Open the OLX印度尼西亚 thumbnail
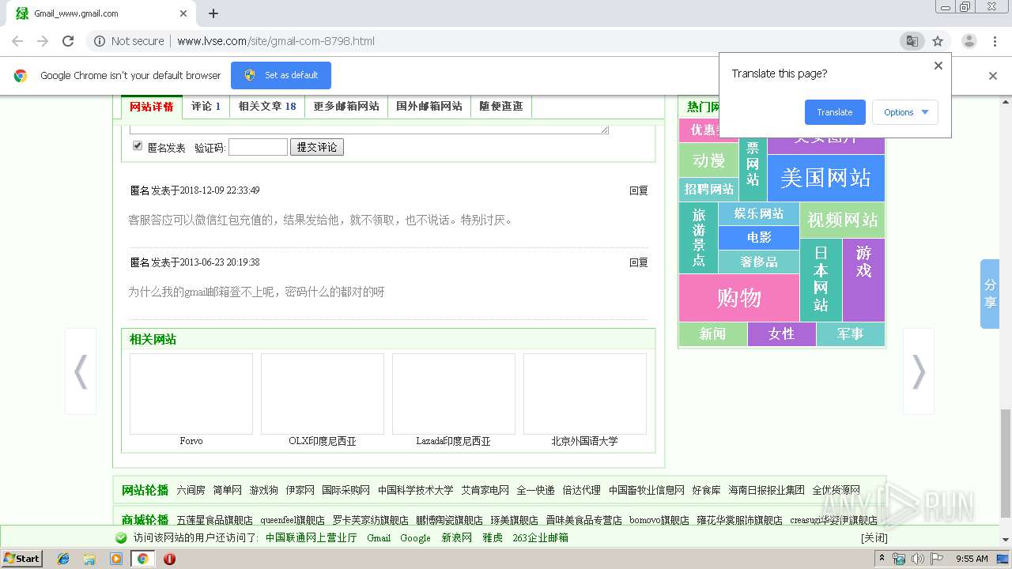The width and height of the screenshot is (1012, 569). 323,394
